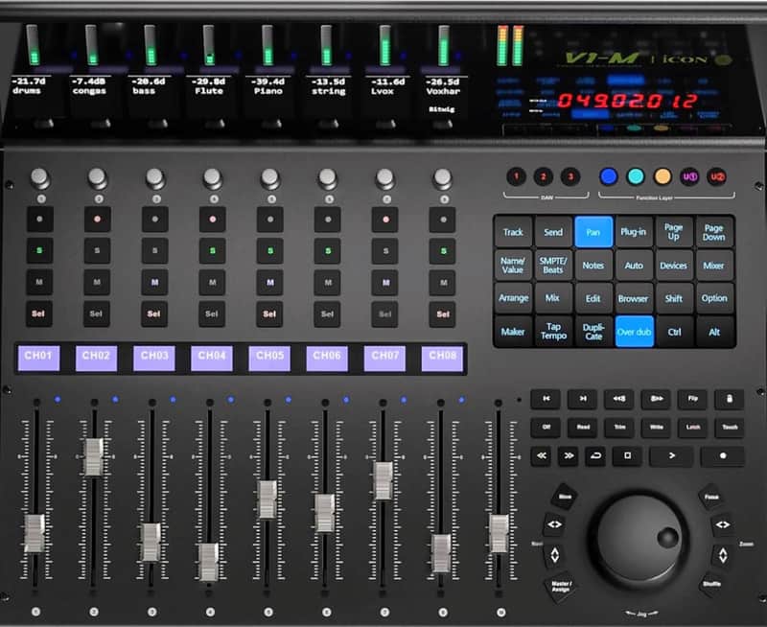Viewport: 767px width, 627px height.
Task: Select the highlighted Pan mode
Action: 593,232
